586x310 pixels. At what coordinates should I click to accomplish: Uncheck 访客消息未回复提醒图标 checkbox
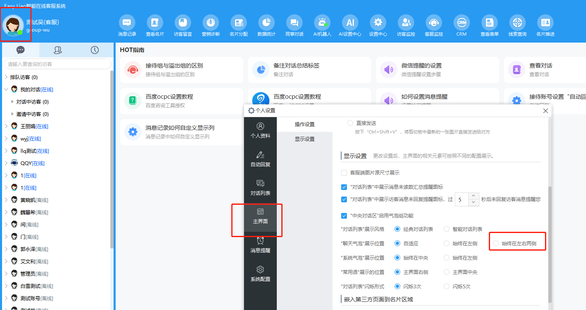coord(344,199)
